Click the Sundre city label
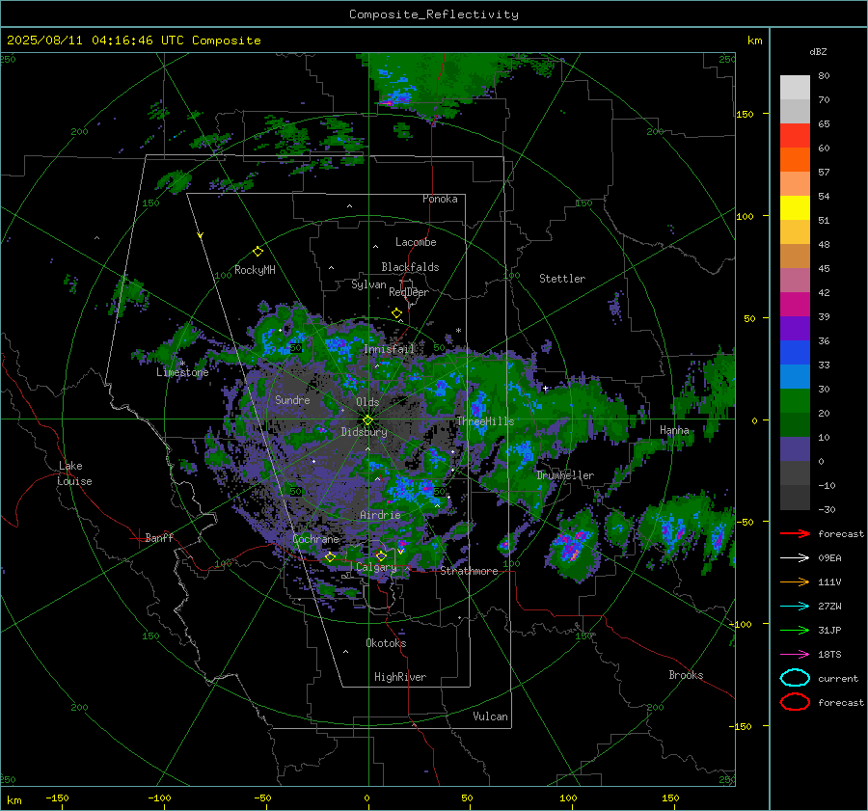868x811 pixels. point(292,399)
